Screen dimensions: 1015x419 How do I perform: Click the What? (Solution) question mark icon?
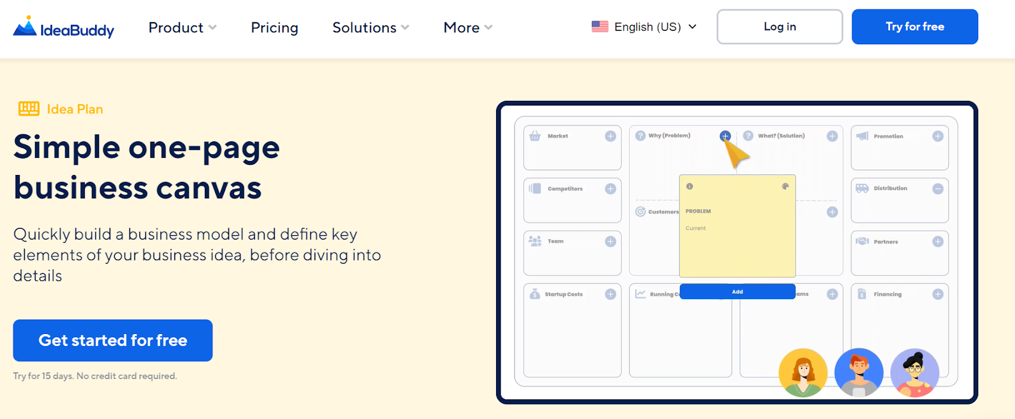tap(748, 136)
